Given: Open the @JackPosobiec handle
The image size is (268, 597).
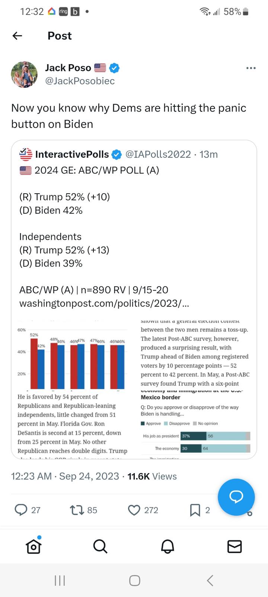Looking at the screenshot, I should click(80, 81).
